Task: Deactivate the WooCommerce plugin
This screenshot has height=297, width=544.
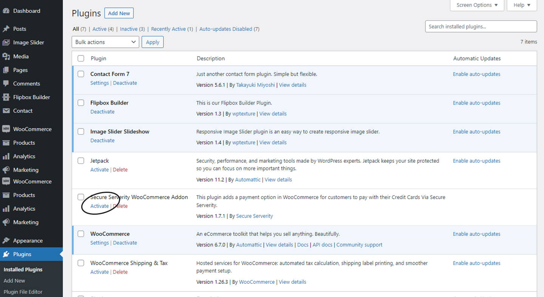Action: tap(125, 243)
